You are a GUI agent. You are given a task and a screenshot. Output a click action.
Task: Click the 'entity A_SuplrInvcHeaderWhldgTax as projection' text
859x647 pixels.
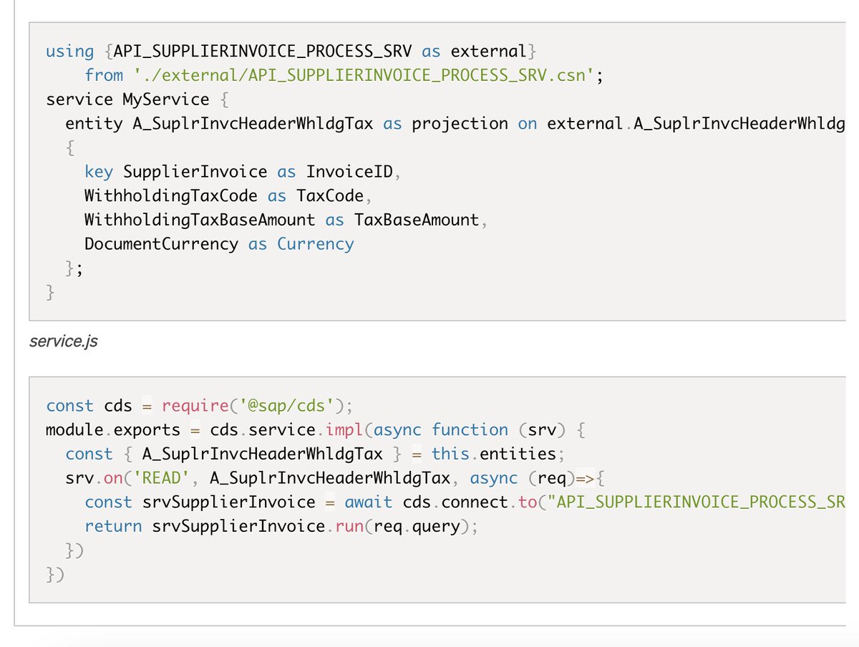click(286, 124)
